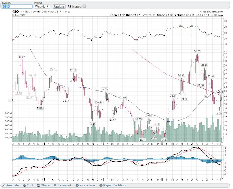Click the 28.48 price label

pyautogui.click(x=204, y=65)
